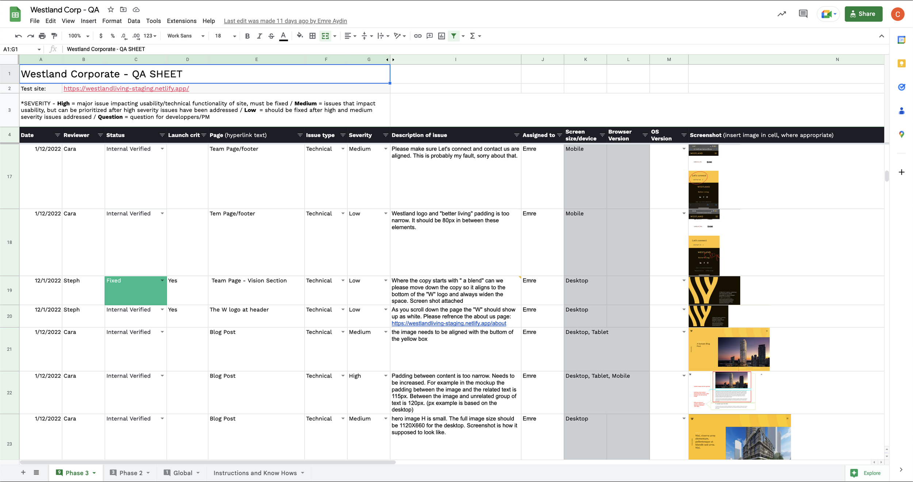Click the green Share button
Image resolution: width=913 pixels, height=482 pixels.
(863, 14)
